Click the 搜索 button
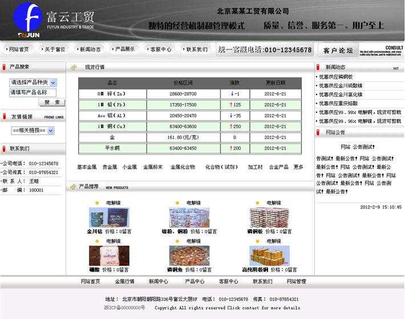 (52, 102)
